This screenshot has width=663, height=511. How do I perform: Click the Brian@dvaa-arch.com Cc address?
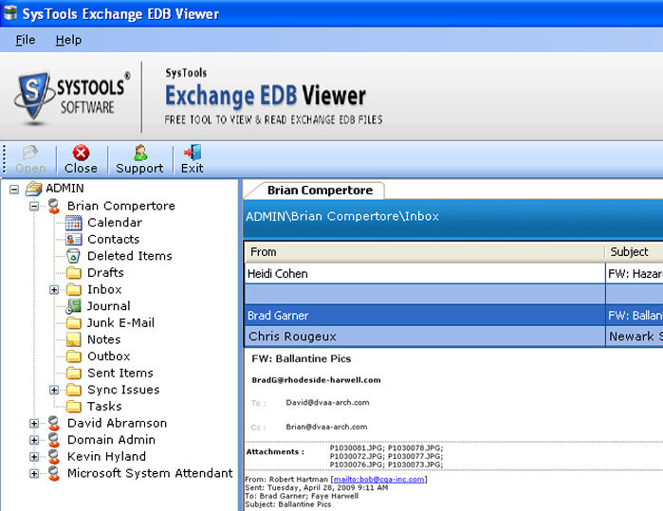pyautogui.click(x=326, y=427)
